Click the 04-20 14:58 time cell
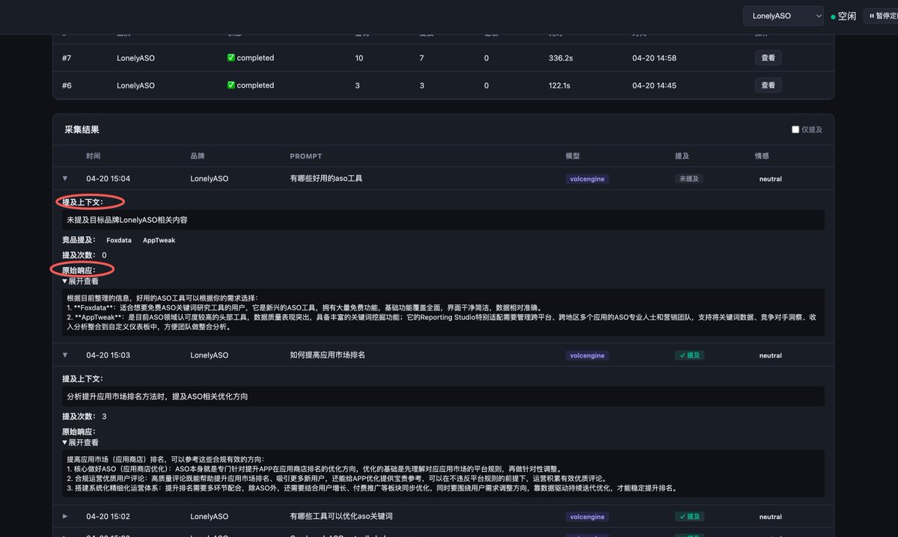The width and height of the screenshot is (898, 537). point(654,58)
